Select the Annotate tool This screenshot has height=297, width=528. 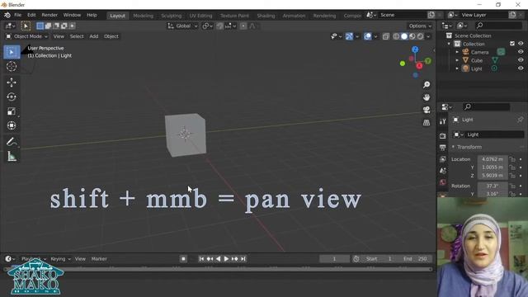point(12,142)
